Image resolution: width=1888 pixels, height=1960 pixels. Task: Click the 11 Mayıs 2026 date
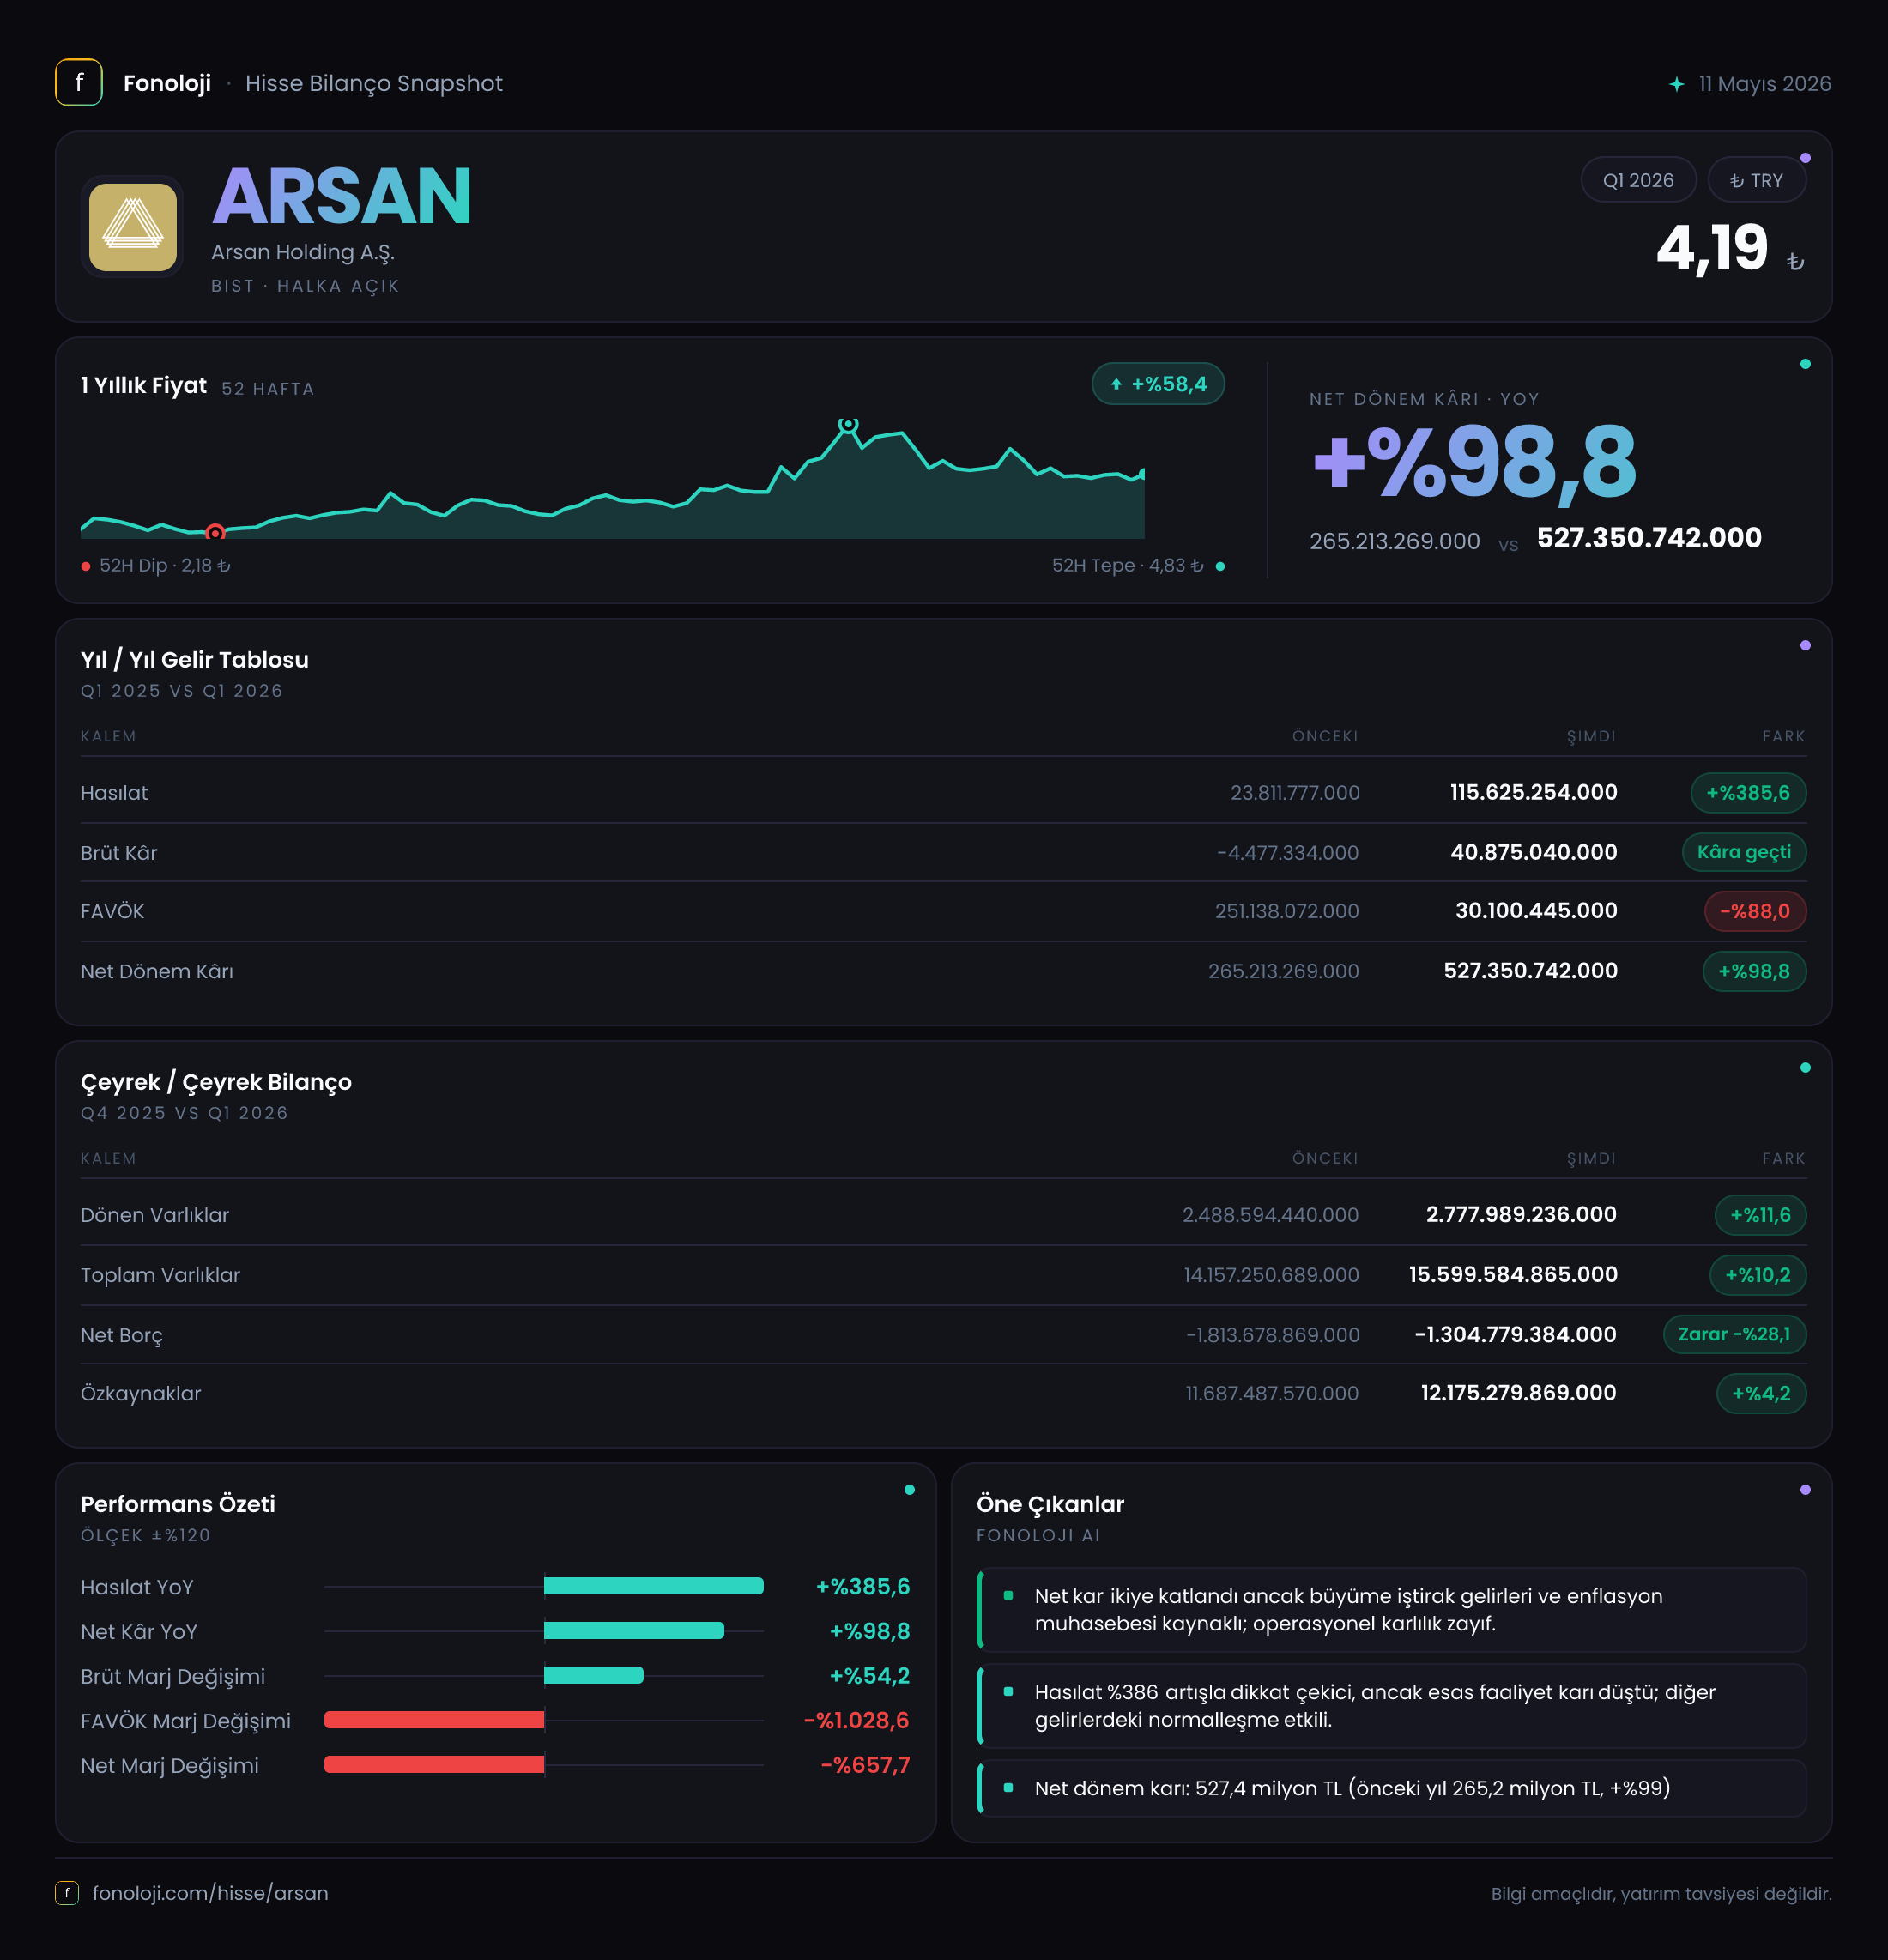[x=1765, y=84]
